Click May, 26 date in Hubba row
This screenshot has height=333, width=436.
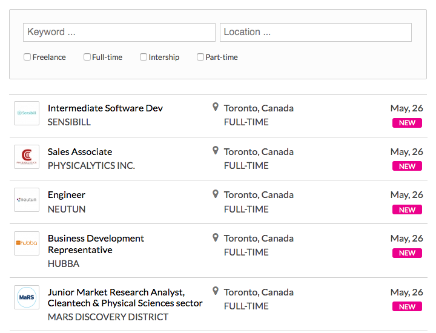tap(406, 239)
